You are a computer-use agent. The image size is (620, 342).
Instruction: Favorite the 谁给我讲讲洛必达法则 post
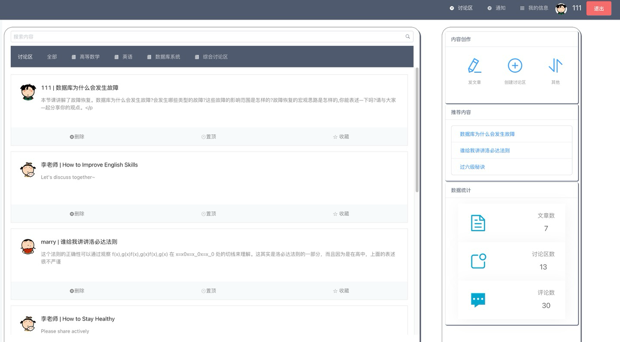coord(341,291)
